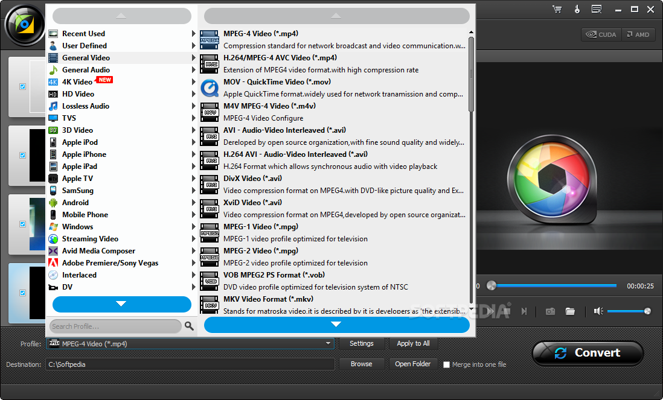This screenshot has width=663, height=400.
Task: Select the VOB MPEG2 PS Format icon
Action: pyautogui.click(x=210, y=281)
